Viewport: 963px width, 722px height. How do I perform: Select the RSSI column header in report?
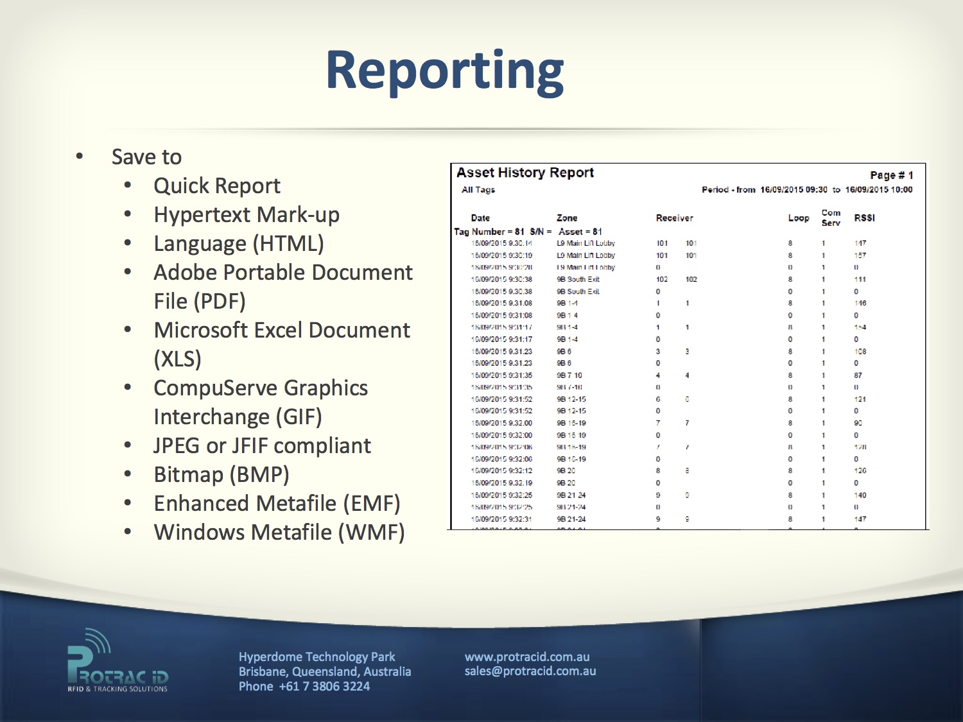click(864, 218)
